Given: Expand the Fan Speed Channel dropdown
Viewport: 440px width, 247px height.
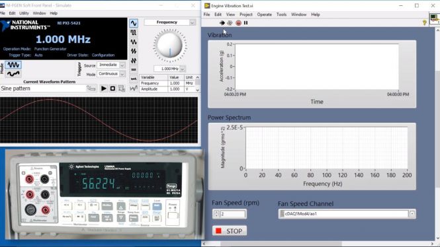Looking at the screenshot, I should (412, 214).
